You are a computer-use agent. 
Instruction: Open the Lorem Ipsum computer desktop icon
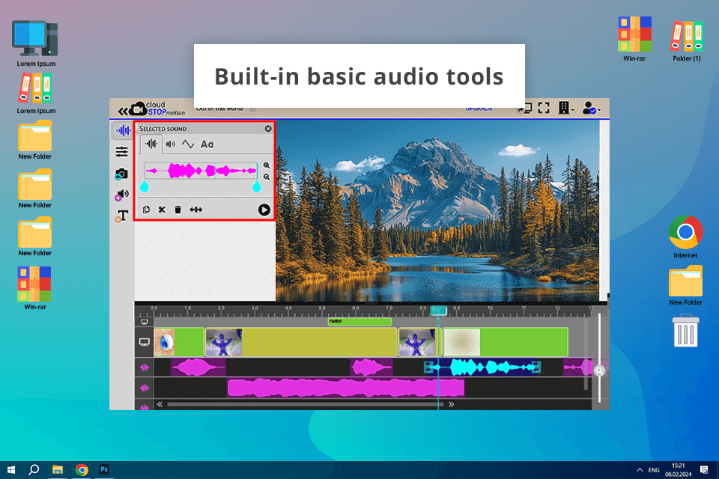coord(36,44)
